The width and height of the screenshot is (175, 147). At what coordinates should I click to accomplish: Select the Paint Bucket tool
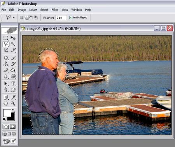(x=13, y=70)
